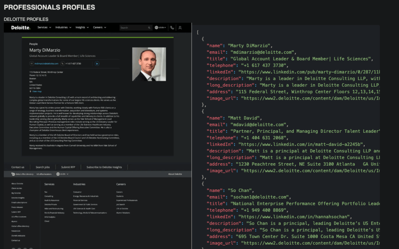This screenshot has width=399, height=249.
Task: Click Financial Services under Industries
Action: [x=80, y=200]
